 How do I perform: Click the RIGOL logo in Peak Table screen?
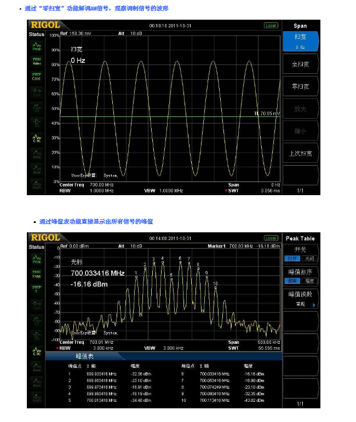44,237
